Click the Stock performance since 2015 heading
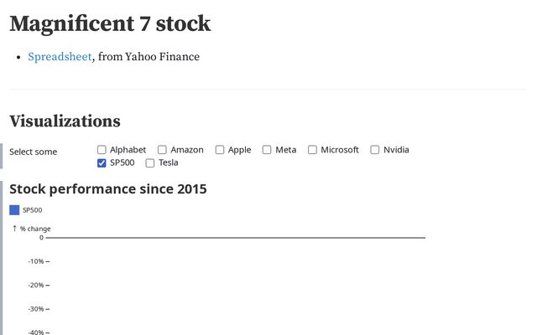 (107, 188)
